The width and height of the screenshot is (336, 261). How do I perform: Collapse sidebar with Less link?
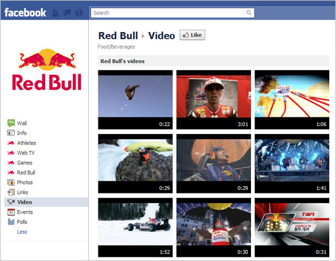22,232
